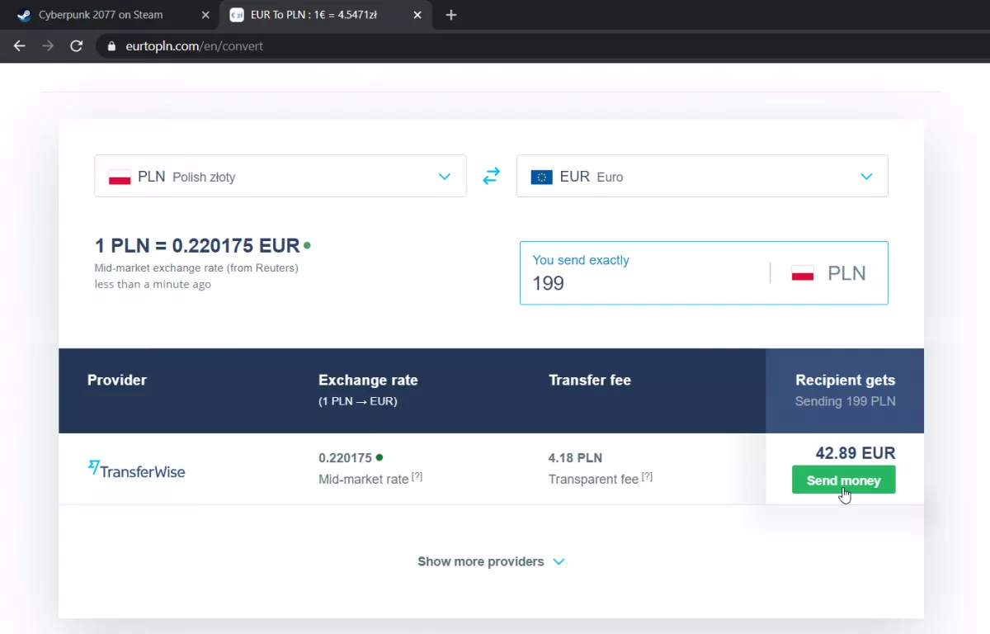Open the EUR Euro currency dropdown

702,176
